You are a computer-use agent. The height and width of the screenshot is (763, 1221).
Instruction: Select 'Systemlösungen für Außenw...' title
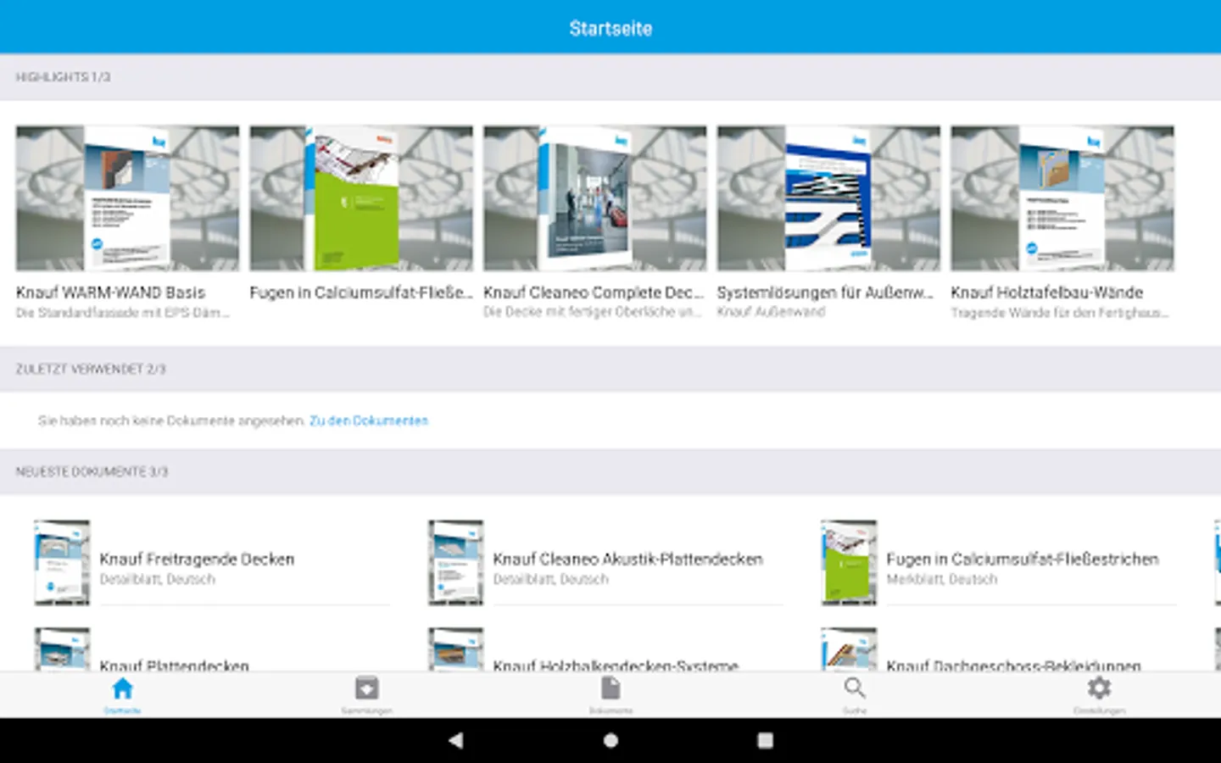tap(825, 292)
